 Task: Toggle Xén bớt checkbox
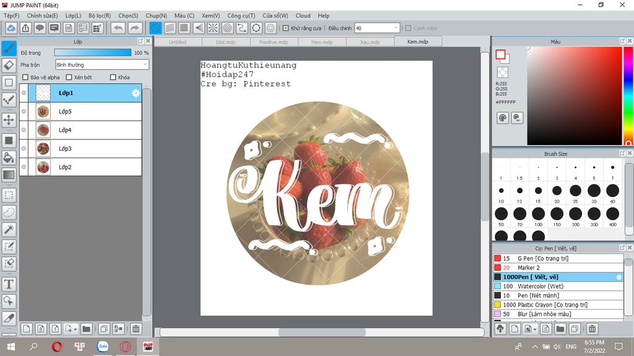pos(69,77)
